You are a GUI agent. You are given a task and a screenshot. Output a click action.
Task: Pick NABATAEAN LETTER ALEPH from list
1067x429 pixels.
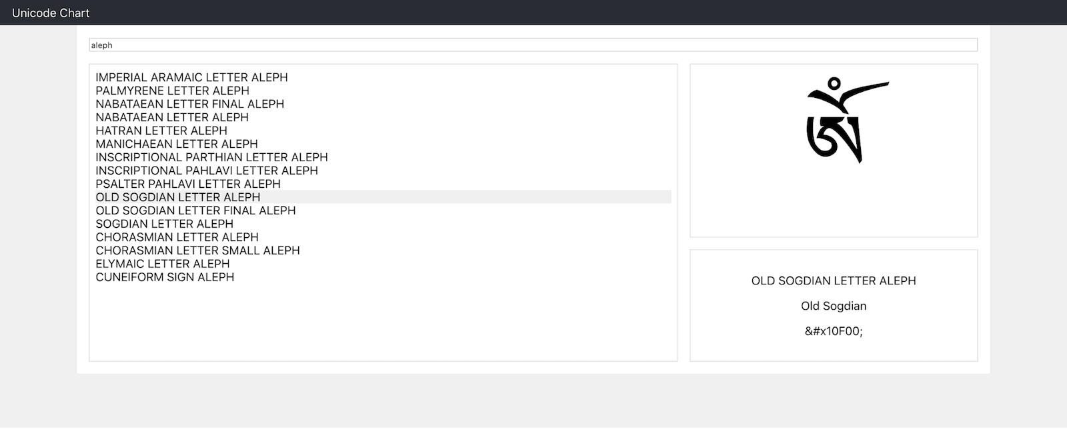click(x=171, y=117)
